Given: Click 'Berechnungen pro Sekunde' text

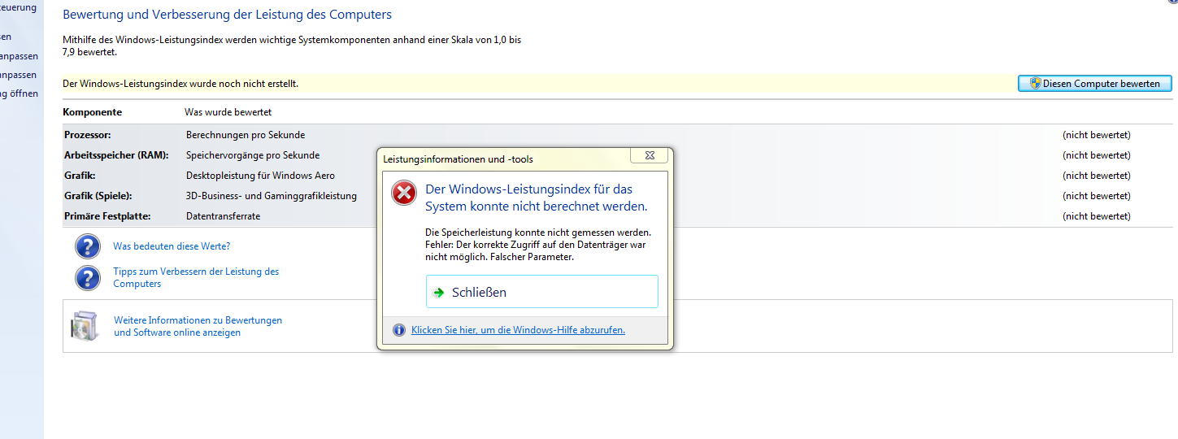Looking at the screenshot, I should point(246,135).
